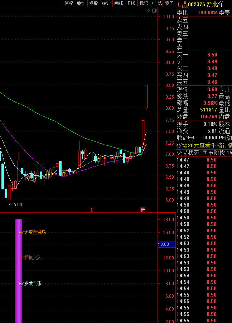Click the diamond icon above chart
Screen dimensions: 232x323
148,10
